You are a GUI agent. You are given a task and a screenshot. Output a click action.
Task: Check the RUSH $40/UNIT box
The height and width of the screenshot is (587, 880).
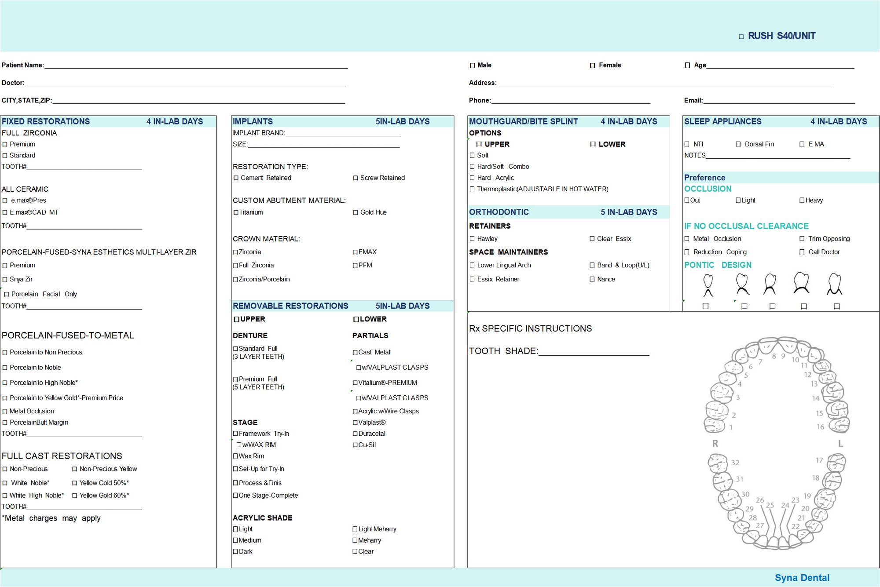741,36
